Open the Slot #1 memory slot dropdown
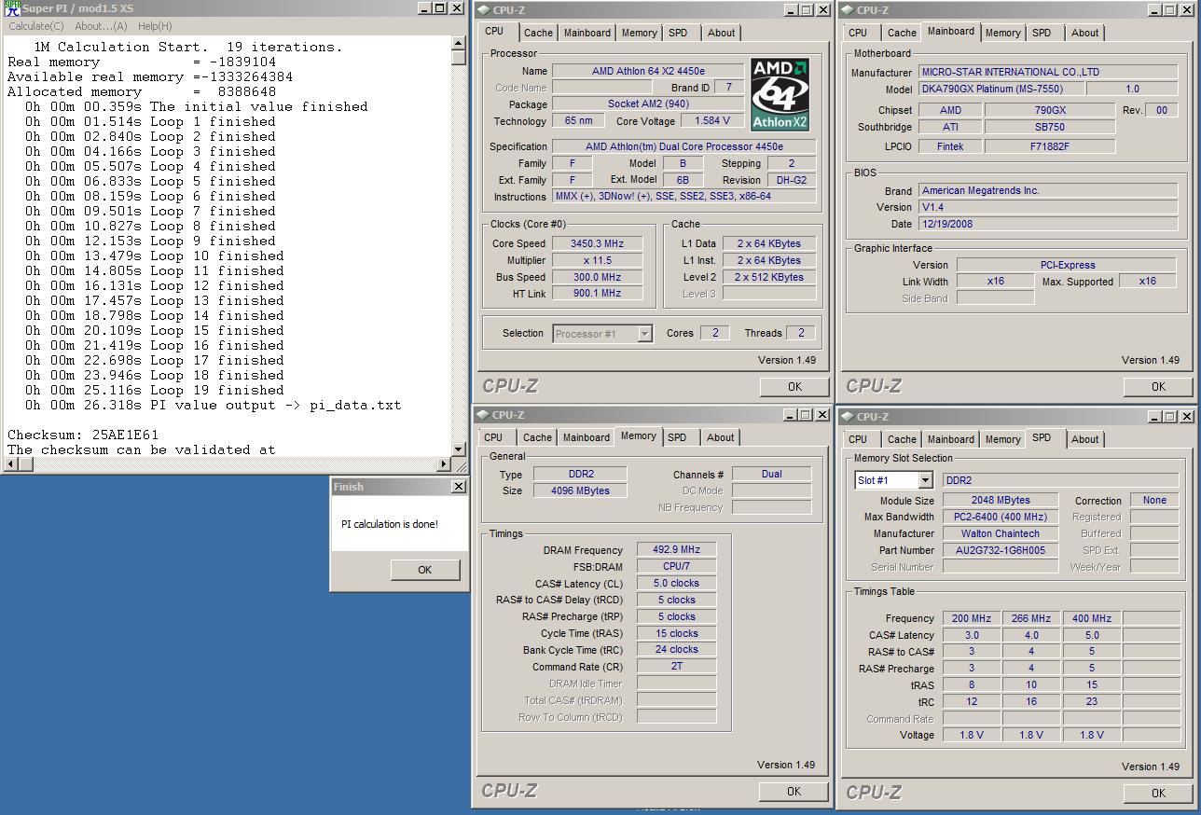1201x815 pixels. pos(925,480)
